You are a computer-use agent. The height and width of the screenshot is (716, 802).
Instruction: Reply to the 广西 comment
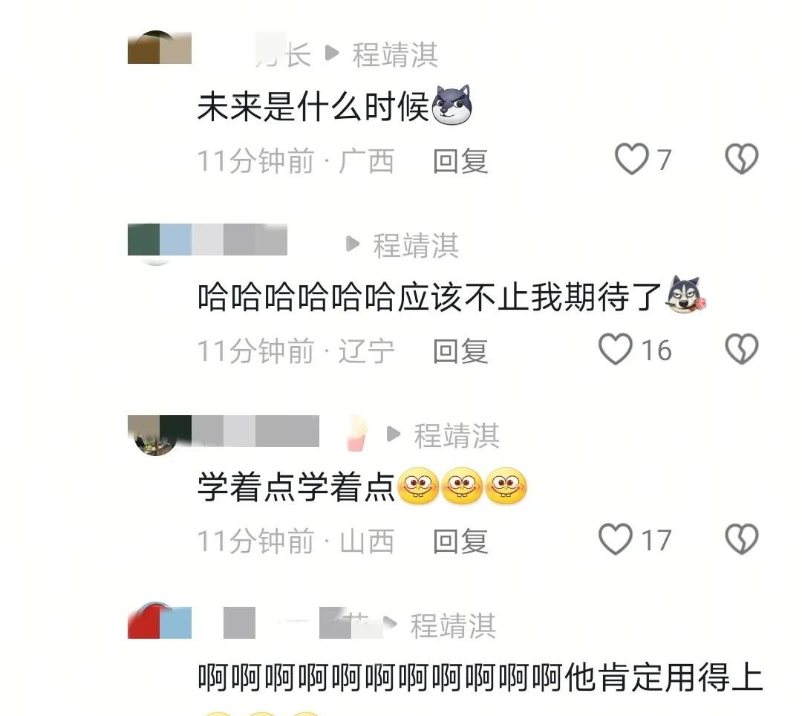click(460, 161)
